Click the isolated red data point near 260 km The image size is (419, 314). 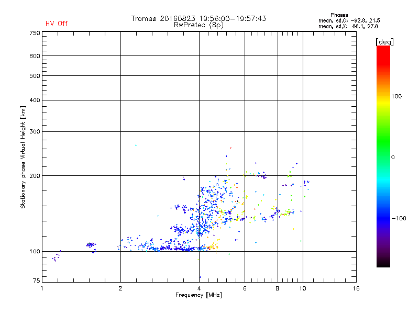tap(230, 148)
